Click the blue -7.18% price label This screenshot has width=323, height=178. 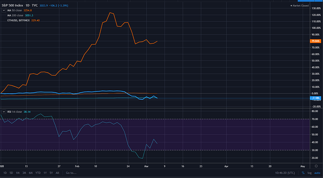click(315, 98)
